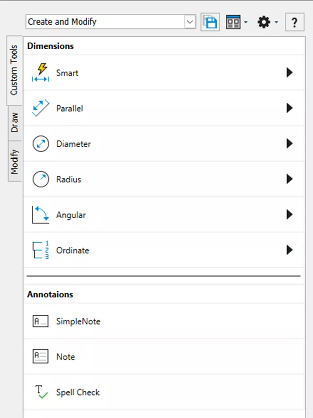Open the panel layout options dropdown
The image size is (313, 418).
pyautogui.click(x=237, y=22)
